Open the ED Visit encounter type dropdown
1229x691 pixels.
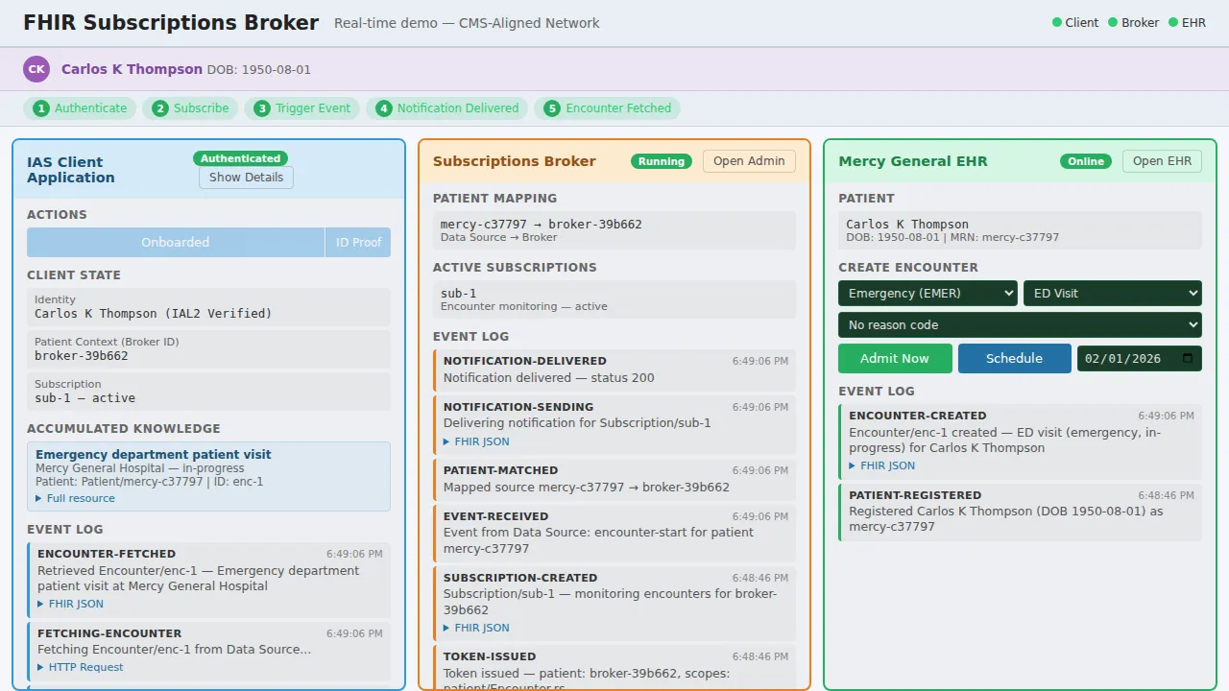(x=1113, y=294)
